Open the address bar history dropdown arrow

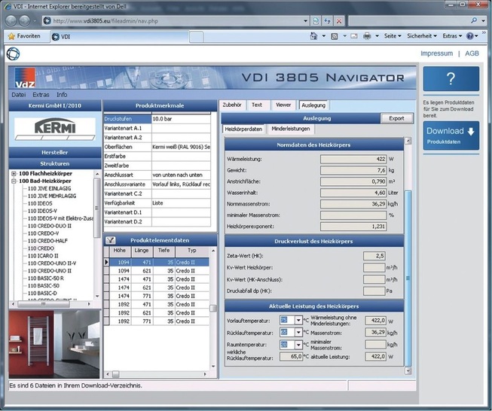coord(306,21)
